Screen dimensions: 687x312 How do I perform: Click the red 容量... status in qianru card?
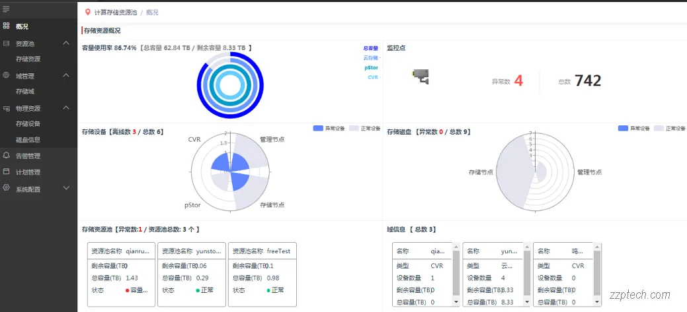click(137, 290)
